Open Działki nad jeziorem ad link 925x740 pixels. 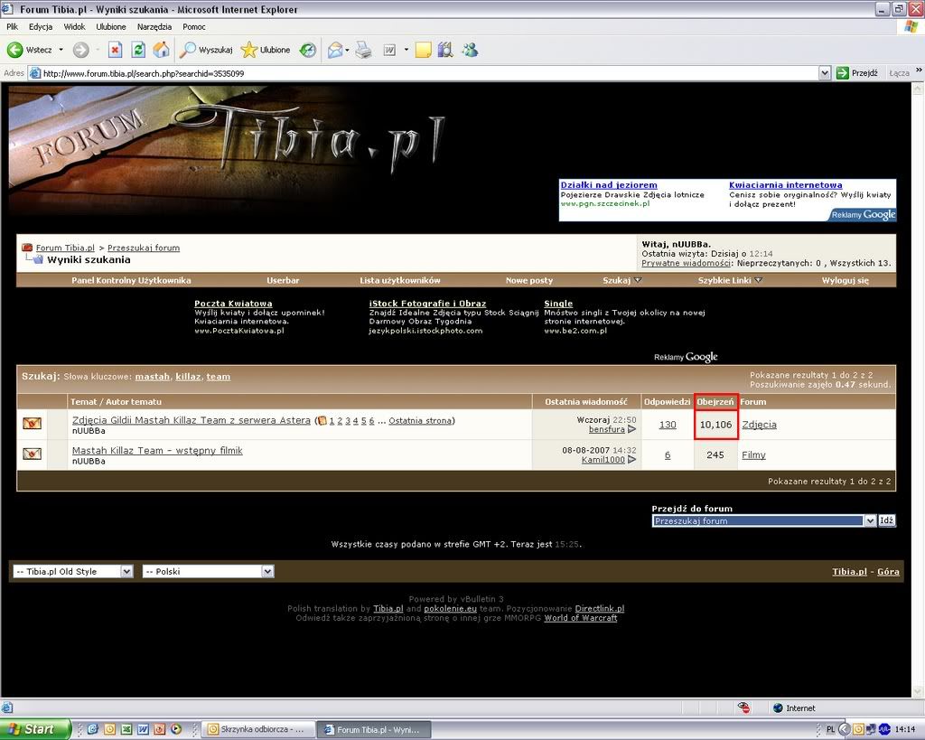click(609, 185)
